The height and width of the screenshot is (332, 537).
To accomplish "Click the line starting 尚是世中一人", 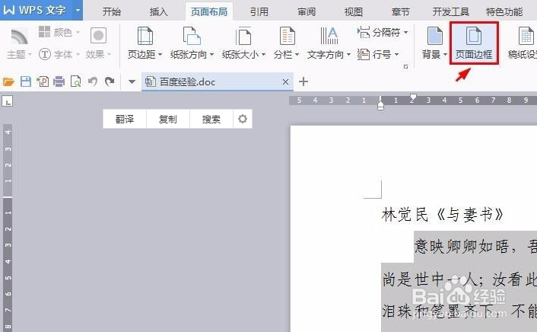I will click(x=459, y=279).
